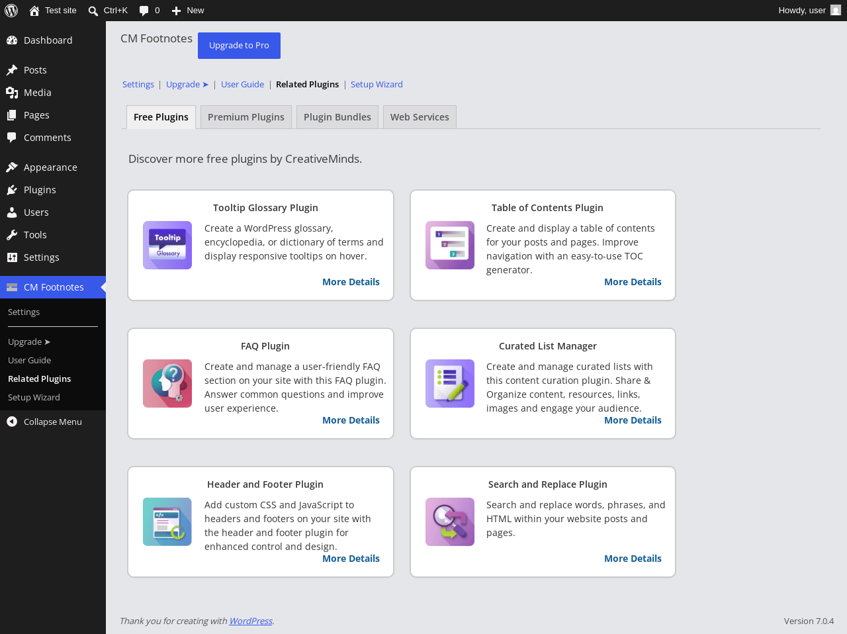Open the Web Services tab
The width and height of the screenshot is (847, 634).
[x=420, y=117]
